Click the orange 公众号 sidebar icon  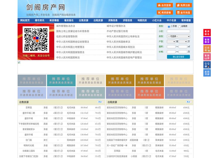[207, 49]
